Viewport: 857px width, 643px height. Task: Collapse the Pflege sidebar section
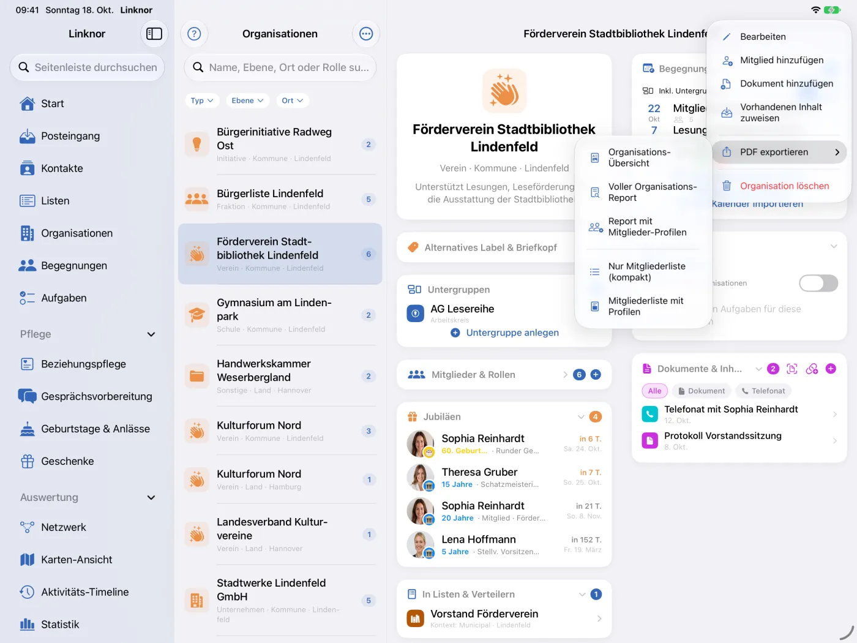tap(151, 334)
